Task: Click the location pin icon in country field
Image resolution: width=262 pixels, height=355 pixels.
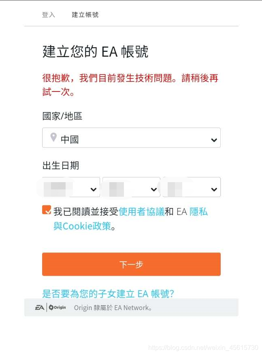Action: click(x=53, y=138)
